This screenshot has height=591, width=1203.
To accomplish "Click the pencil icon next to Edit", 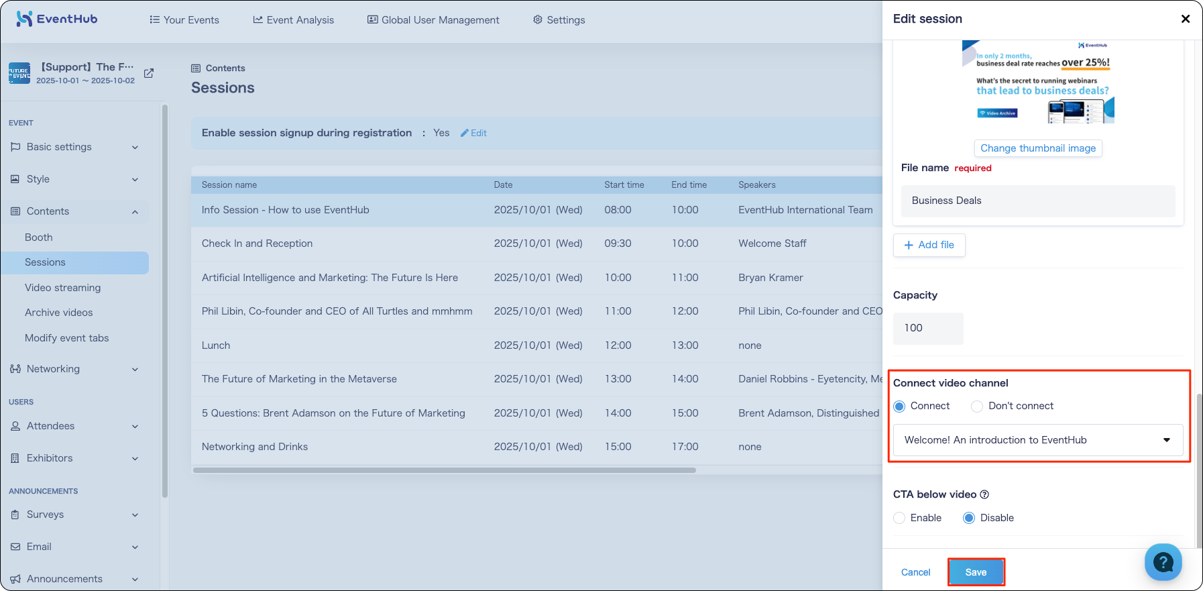I will (464, 133).
